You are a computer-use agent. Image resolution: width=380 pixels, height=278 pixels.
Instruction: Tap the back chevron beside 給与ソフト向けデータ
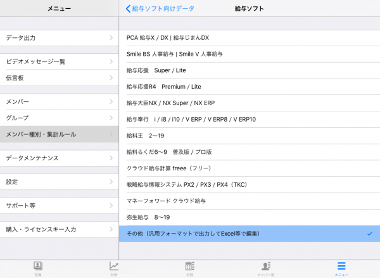click(129, 9)
